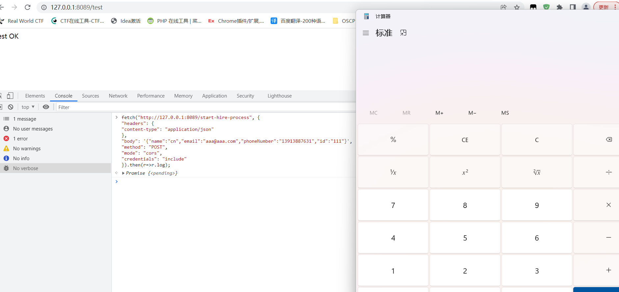Click the C clear key in calculator
Screen dimensions: 619x292
(x=537, y=140)
